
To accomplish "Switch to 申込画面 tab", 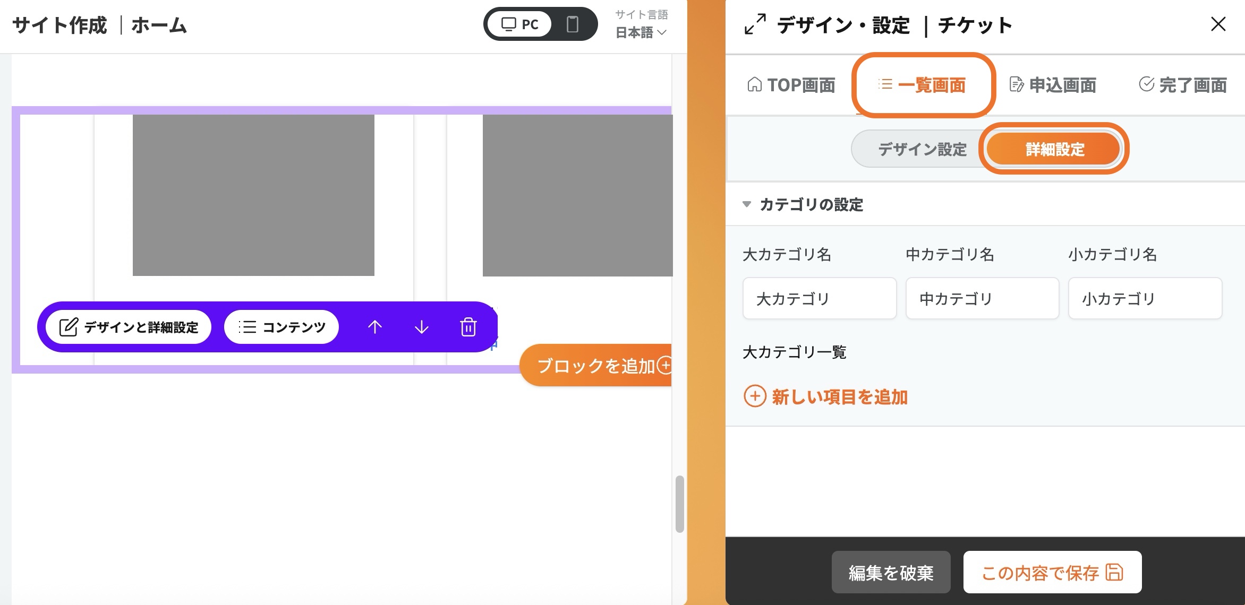I will 1053,85.
